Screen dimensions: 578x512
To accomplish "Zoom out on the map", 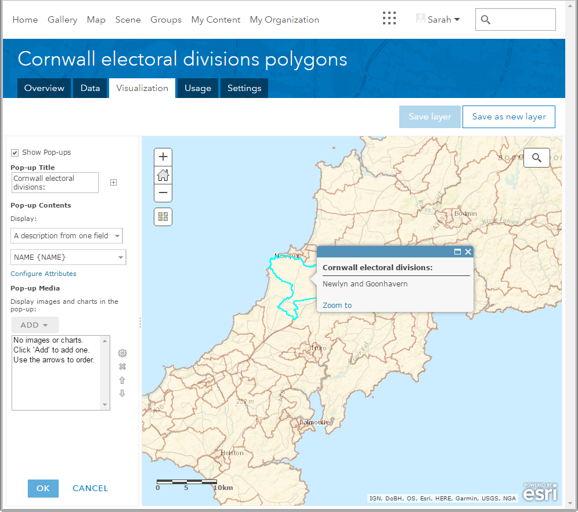I will pos(163,193).
